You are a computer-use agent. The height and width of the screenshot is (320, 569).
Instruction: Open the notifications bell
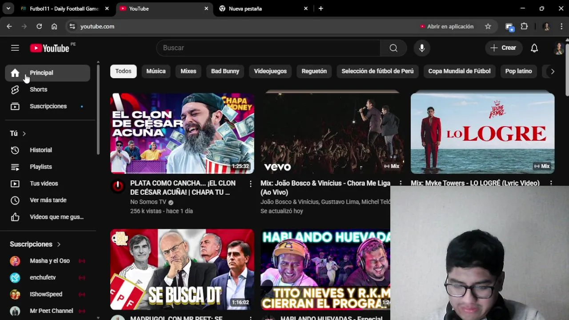point(534,48)
